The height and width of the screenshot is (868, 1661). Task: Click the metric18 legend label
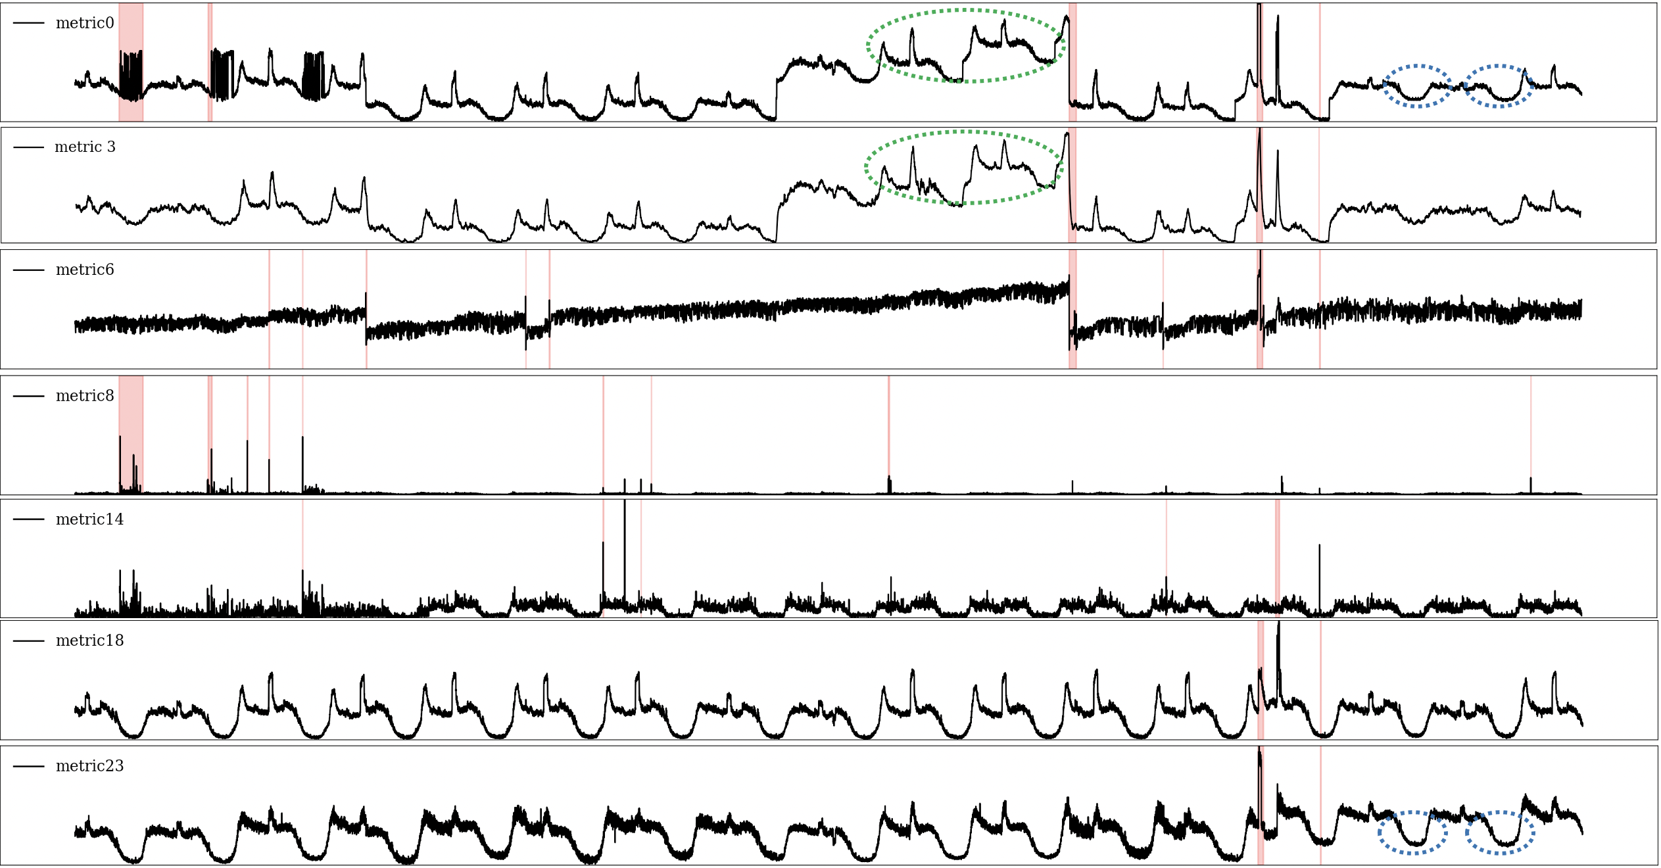(x=89, y=640)
